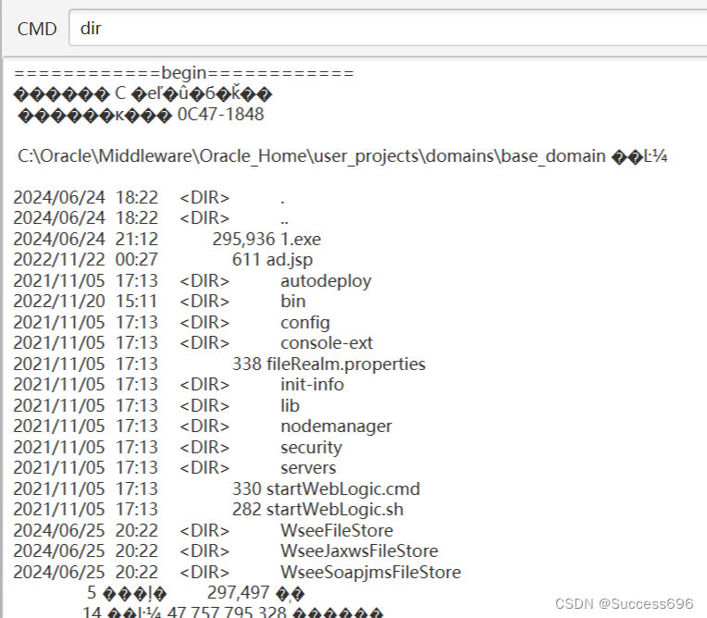Viewport: 707px width, 618px height.
Task: Select the console-ext directory name
Action: click(x=327, y=343)
